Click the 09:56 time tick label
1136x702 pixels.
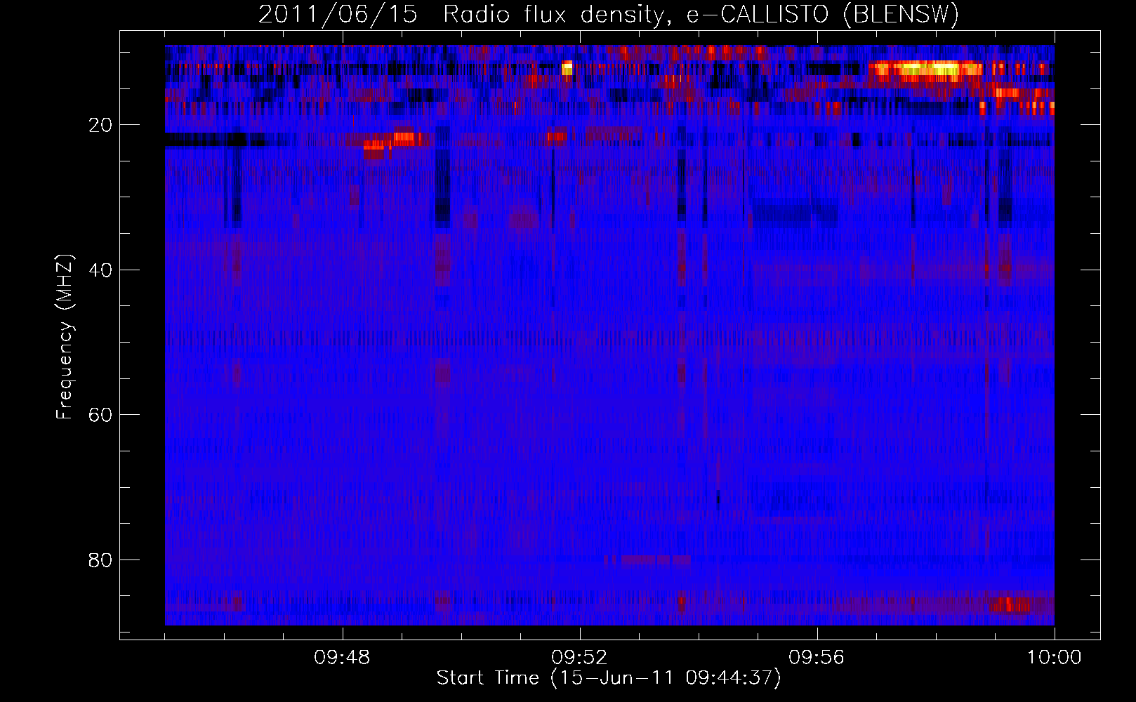click(x=817, y=658)
